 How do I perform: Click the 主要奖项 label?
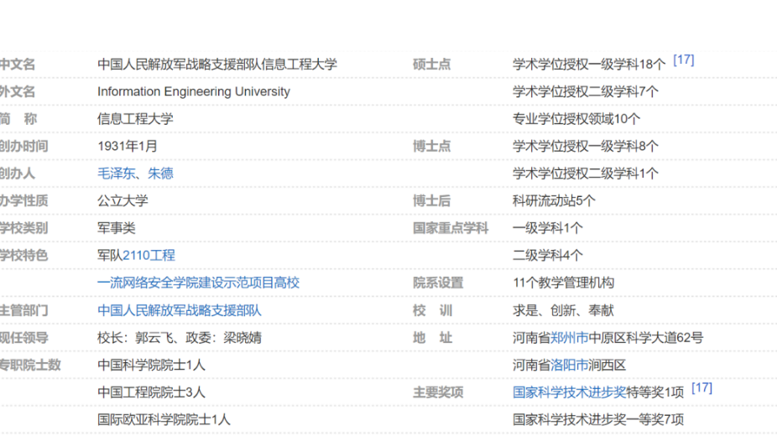(x=438, y=392)
